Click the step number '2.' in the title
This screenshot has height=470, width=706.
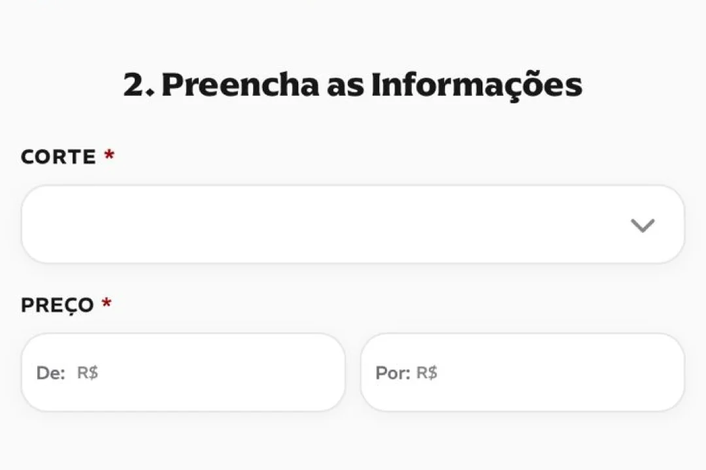point(138,84)
